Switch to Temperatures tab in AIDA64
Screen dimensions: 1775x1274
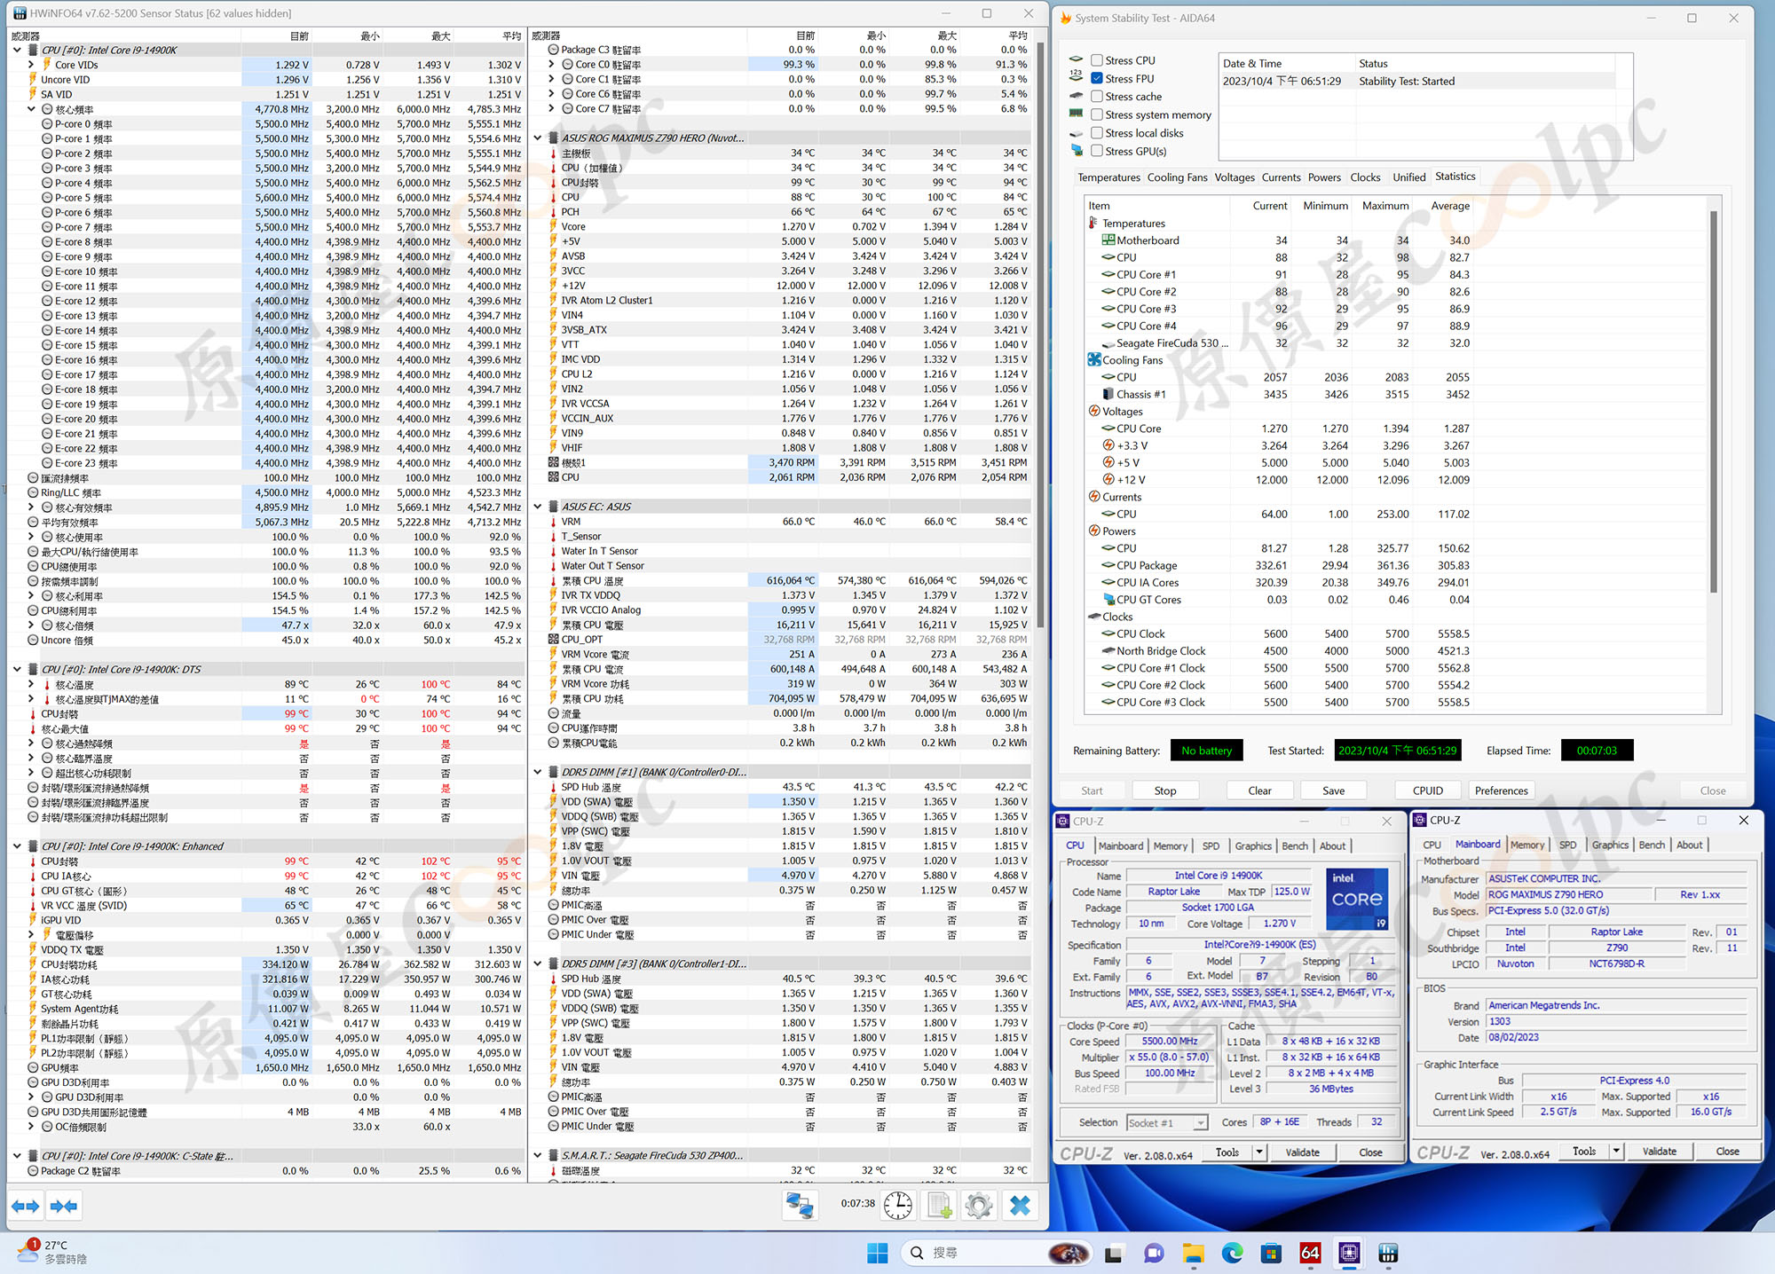click(x=1108, y=177)
